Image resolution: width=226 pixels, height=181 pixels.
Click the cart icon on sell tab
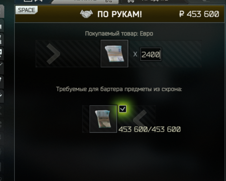pyautogui.click(x=131, y=1)
